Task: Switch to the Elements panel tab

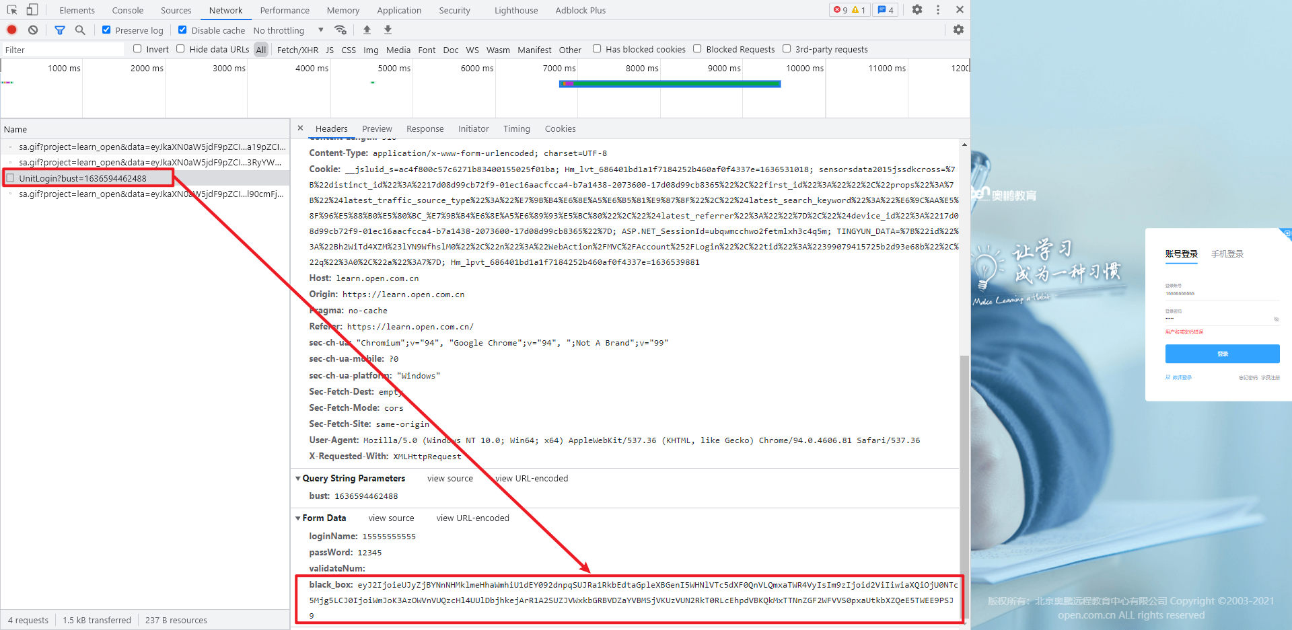Action: click(77, 10)
